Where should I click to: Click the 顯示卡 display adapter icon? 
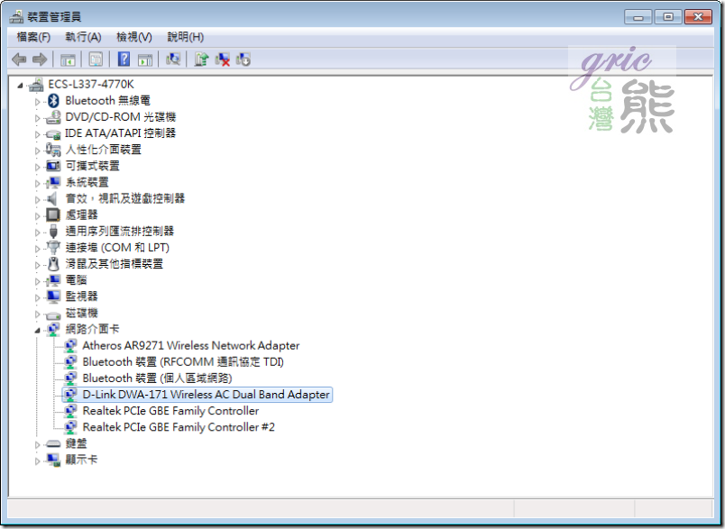pos(53,460)
